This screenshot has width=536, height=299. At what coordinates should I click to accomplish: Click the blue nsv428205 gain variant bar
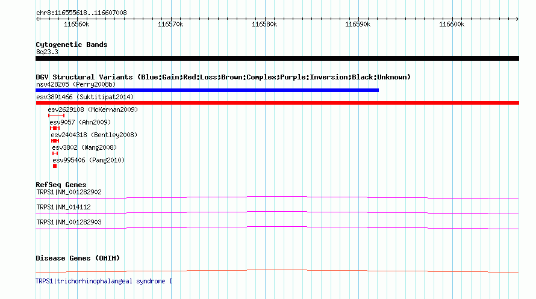point(207,90)
